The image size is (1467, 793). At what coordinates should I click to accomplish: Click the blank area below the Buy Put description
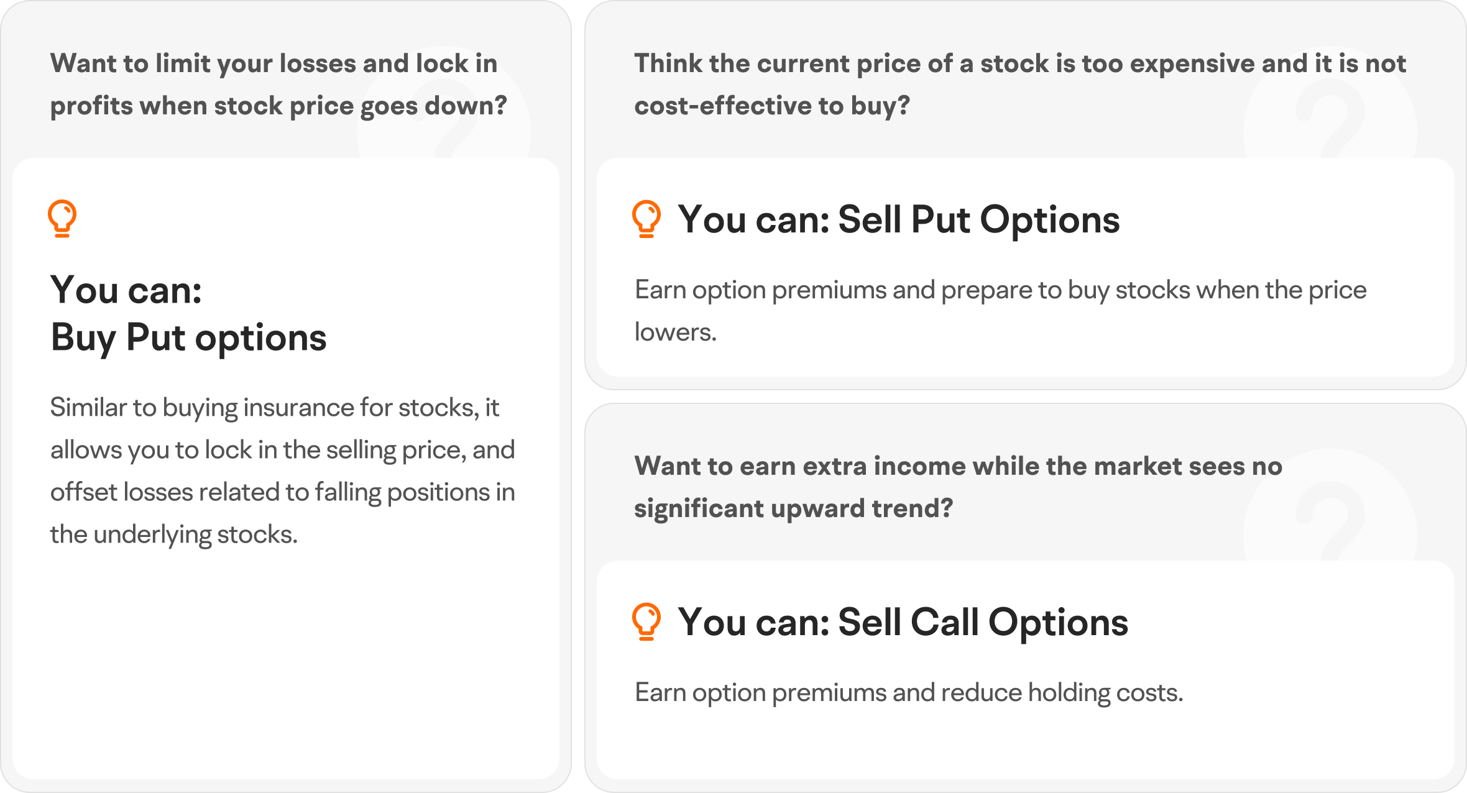(x=286, y=659)
